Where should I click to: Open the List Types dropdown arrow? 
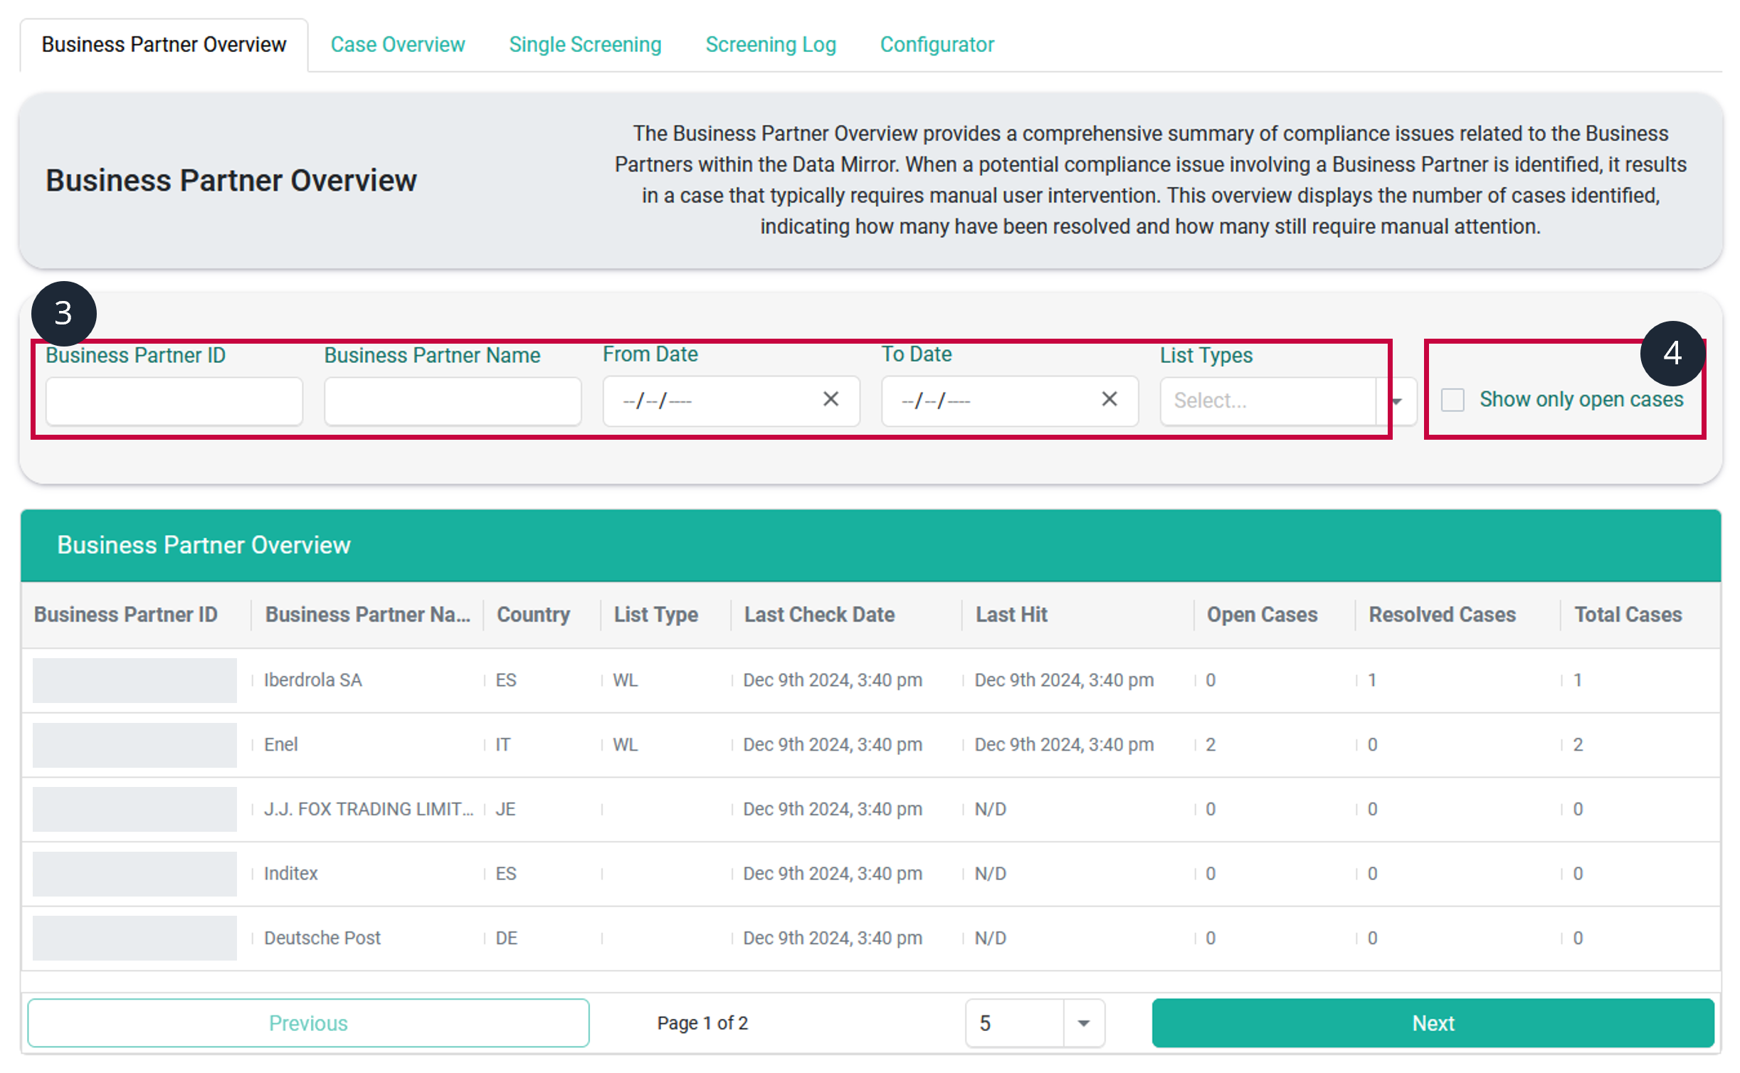tap(1396, 401)
